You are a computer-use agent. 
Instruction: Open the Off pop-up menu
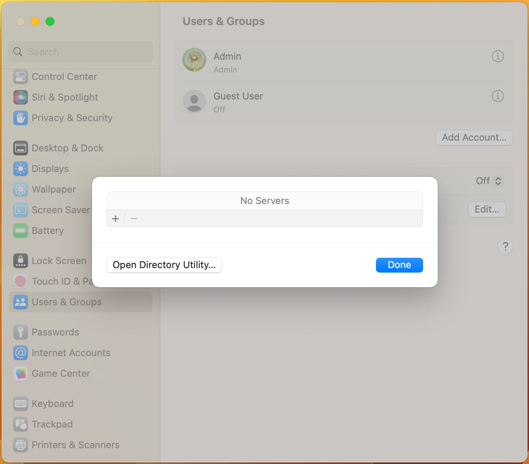pos(489,181)
